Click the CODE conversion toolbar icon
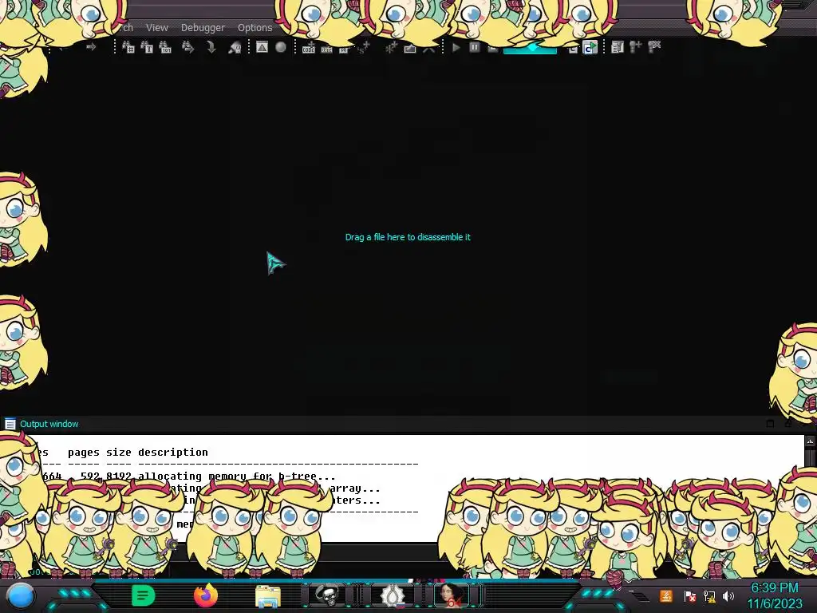This screenshot has height=613, width=817. pos(309,48)
